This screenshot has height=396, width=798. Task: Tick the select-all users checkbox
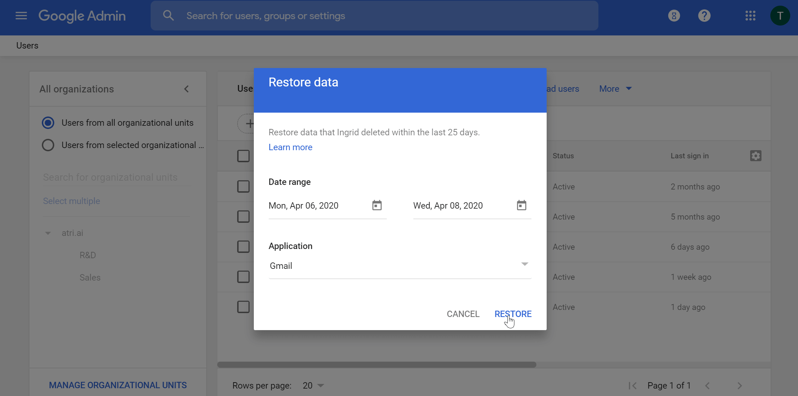[x=243, y=156]
